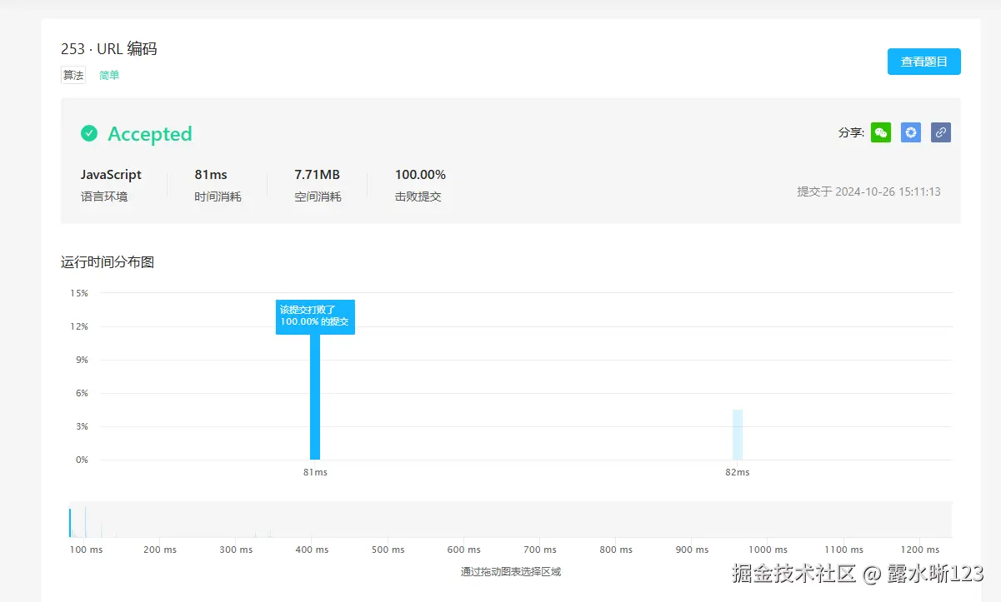Click the 81ms runtime value

coord(211,175)
